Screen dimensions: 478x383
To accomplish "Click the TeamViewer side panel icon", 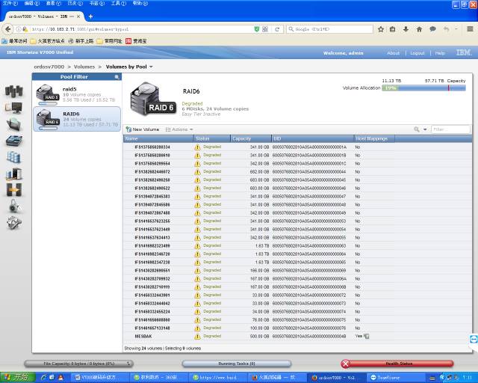I will point(473,339).
